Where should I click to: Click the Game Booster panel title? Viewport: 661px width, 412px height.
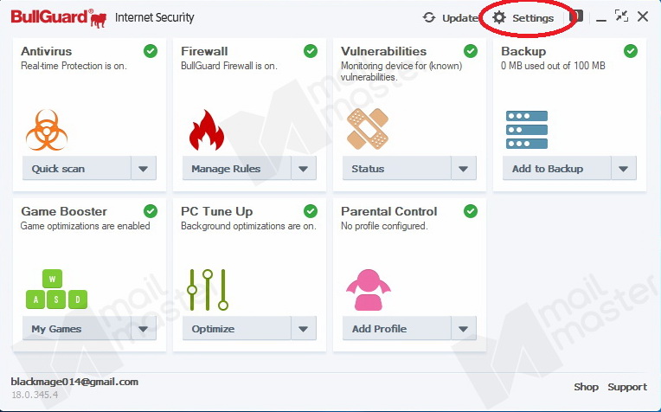pos(64,211)
